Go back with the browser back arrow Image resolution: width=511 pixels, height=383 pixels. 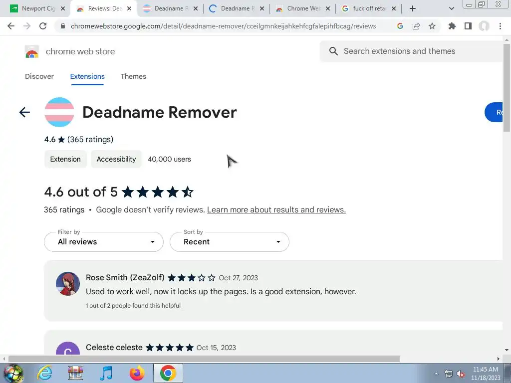click(11, 26)
